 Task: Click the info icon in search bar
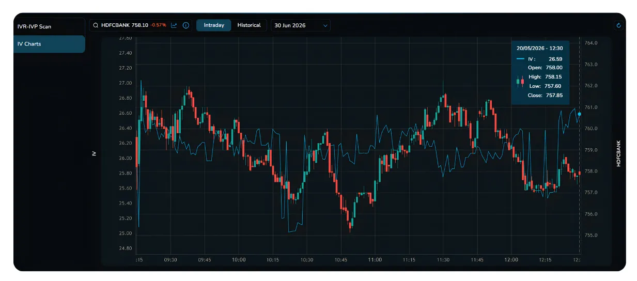coord(186,25)
